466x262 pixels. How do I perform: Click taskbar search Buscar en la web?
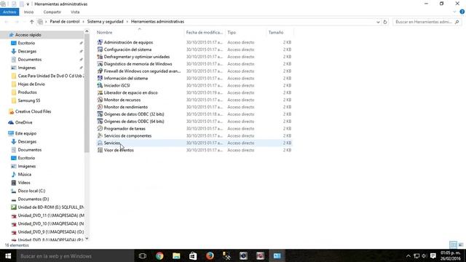74,255
